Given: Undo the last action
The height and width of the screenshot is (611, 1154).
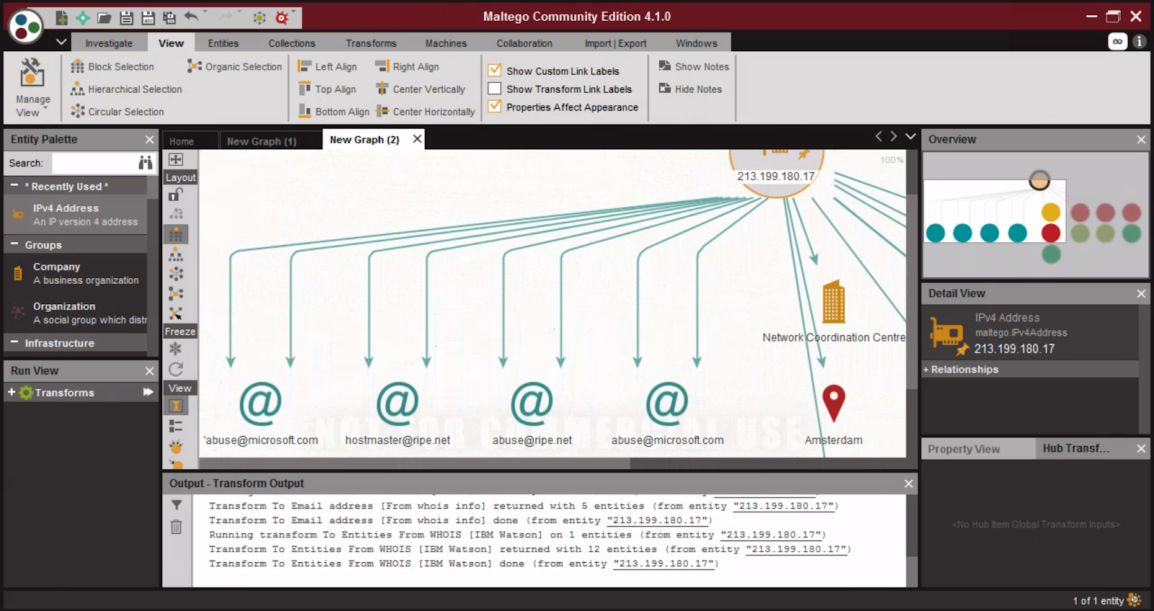Looking at the screenshot, I should tap(191, 16).
